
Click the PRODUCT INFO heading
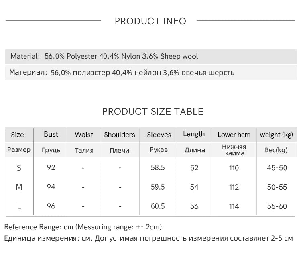(x=150, y=21)
